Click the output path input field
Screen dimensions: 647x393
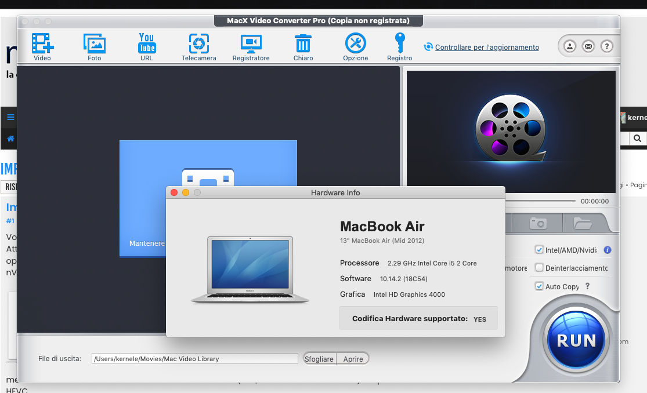[195, 359]
